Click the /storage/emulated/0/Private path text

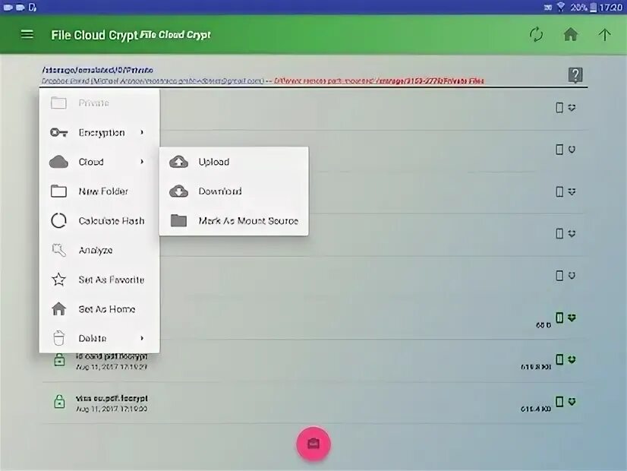(x=98, y=70)
